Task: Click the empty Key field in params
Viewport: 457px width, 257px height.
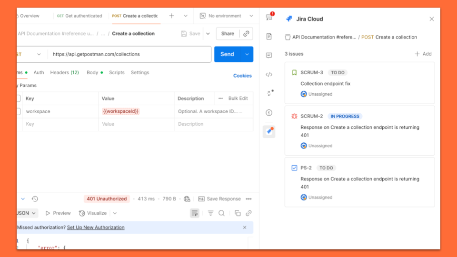Action: point(60,124)
